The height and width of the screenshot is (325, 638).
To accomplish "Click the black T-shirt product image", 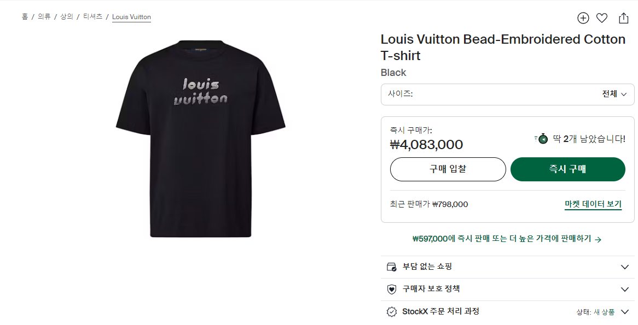I will tap(201, 138).
